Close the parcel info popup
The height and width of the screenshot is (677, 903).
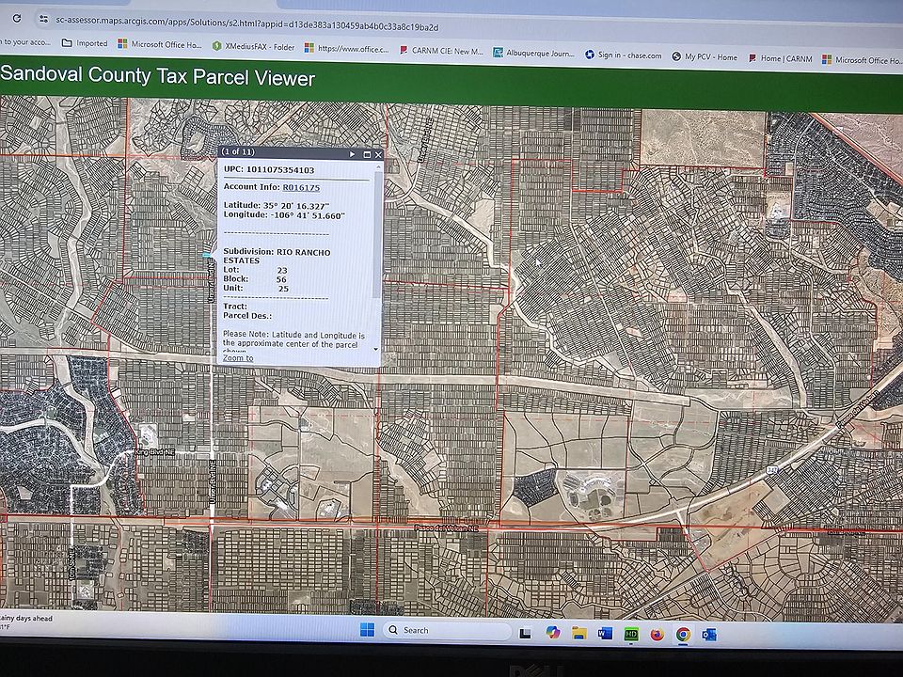point(378,154)
